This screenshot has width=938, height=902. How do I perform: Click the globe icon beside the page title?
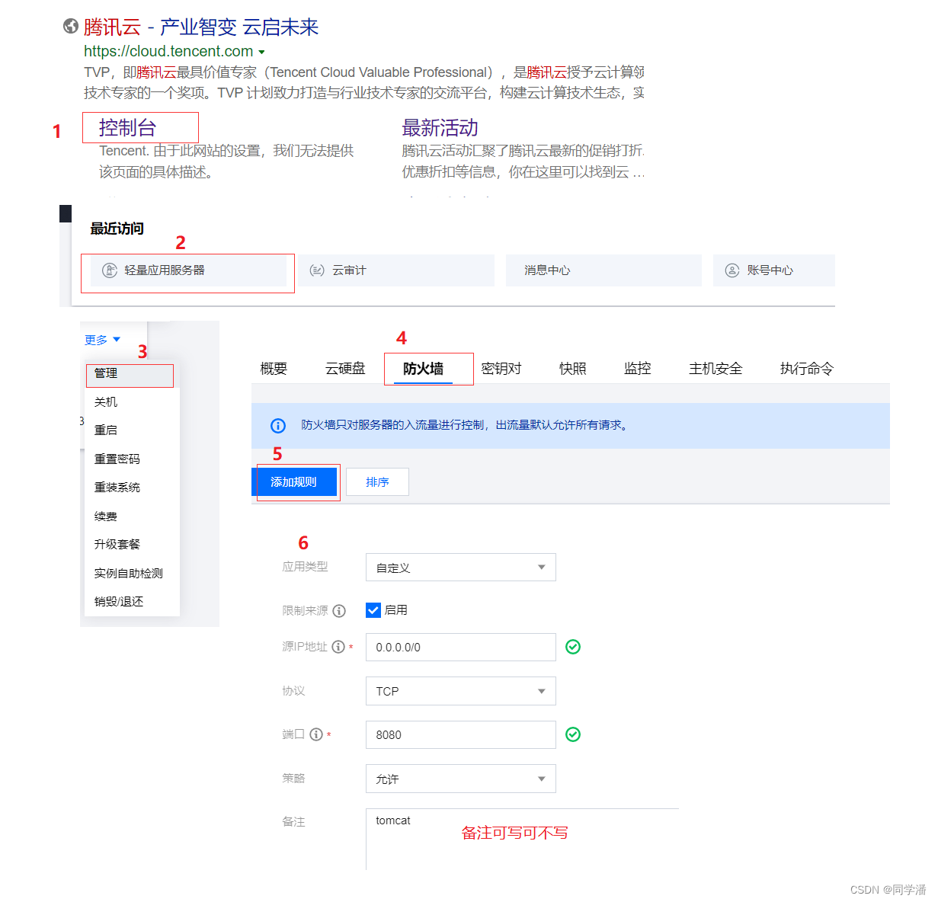pyautogui.click(x=71, y=26)
